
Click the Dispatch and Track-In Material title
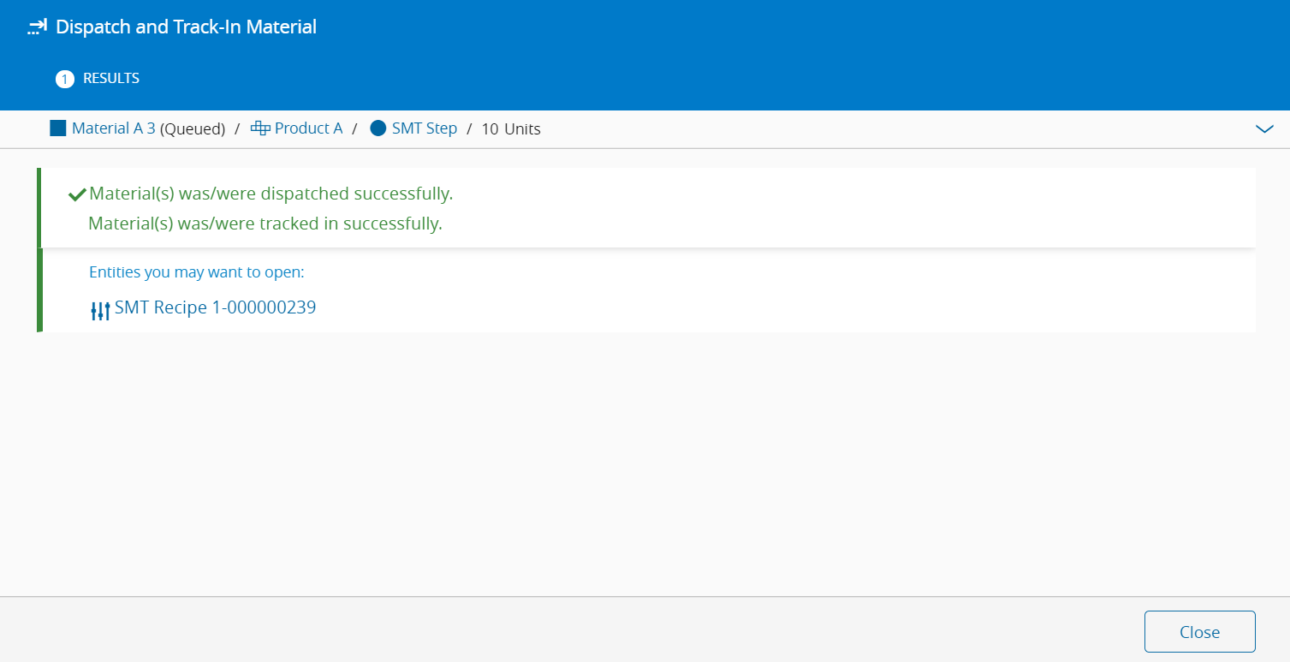coord(186,27)
